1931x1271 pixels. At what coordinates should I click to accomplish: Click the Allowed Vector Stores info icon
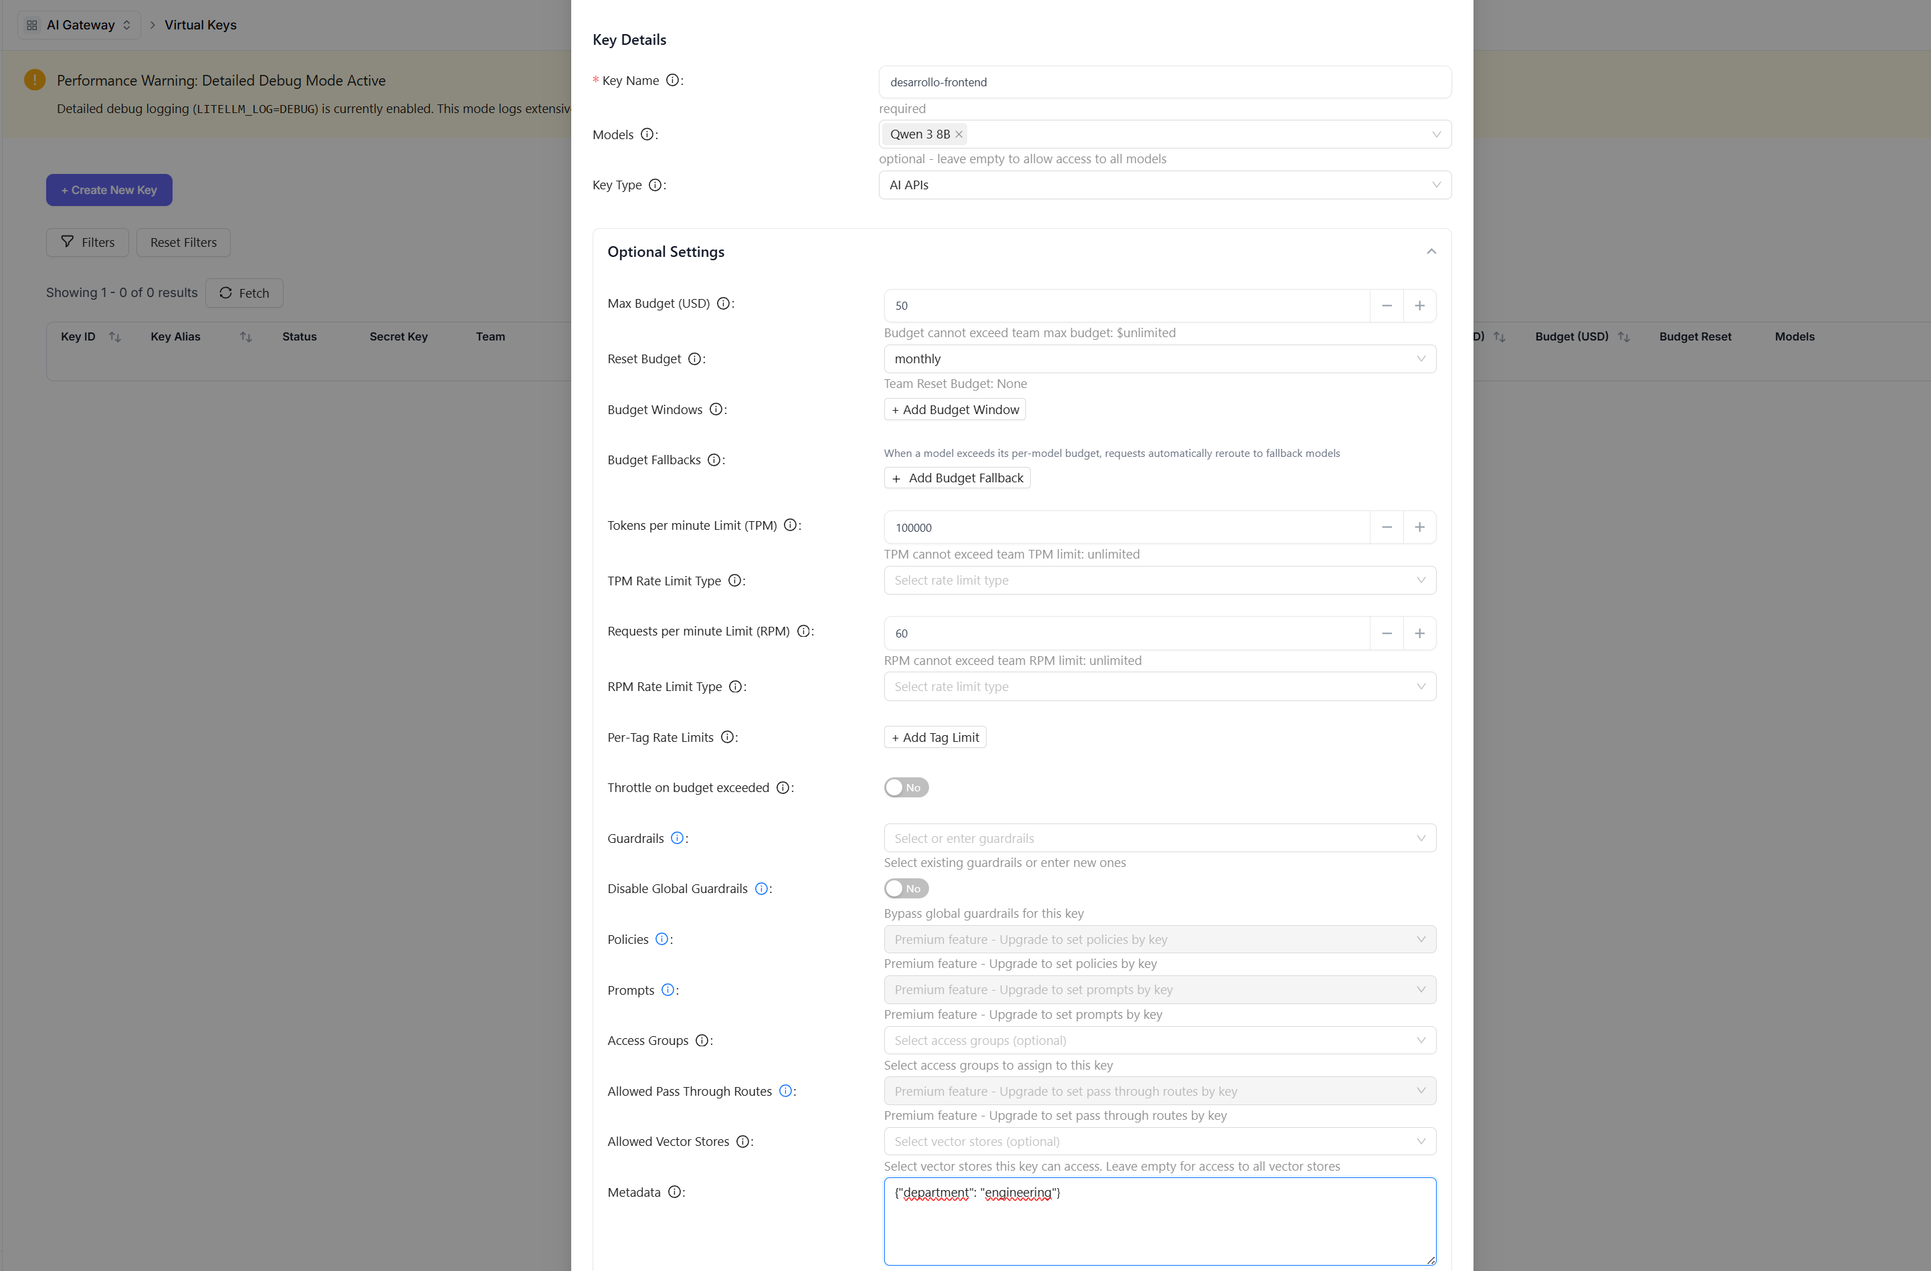[742, 1141]
